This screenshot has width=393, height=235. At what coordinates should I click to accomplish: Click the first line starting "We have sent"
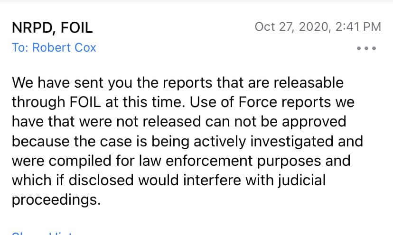coord(177,83)
